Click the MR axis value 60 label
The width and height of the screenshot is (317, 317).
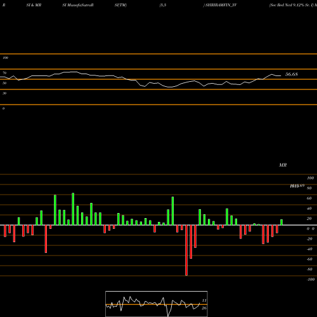(x=309, y=198)
